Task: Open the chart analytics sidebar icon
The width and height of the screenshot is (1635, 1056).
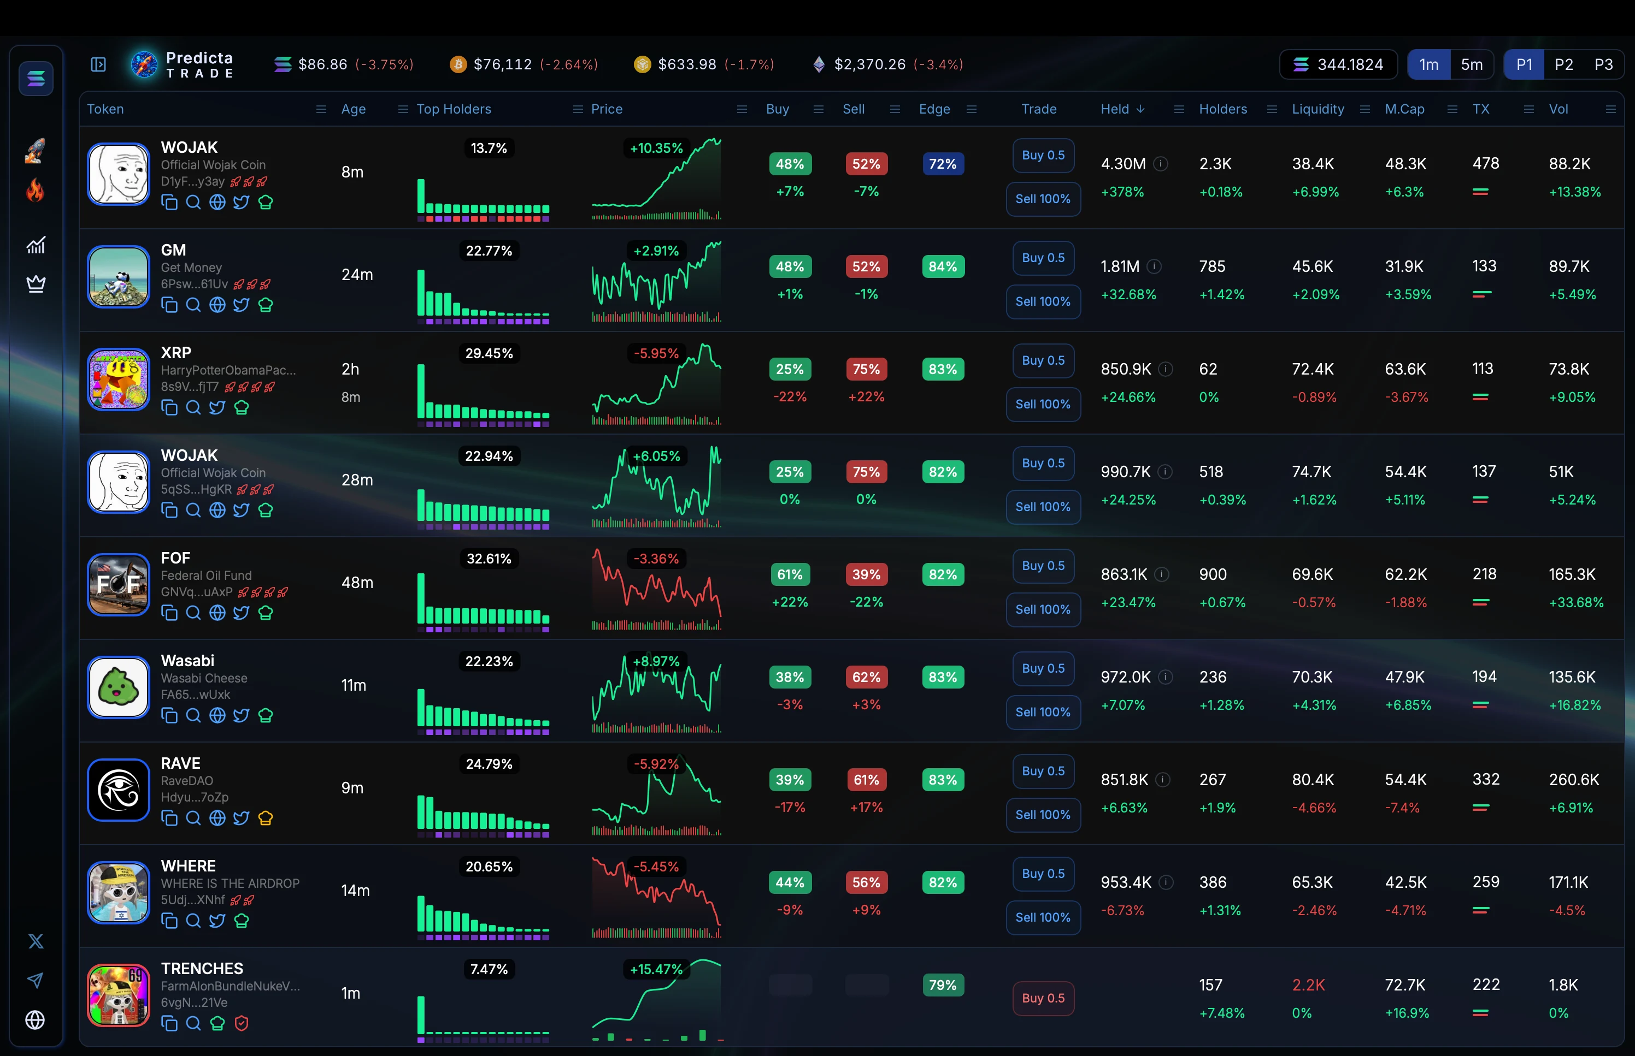Action: point(35,245)
